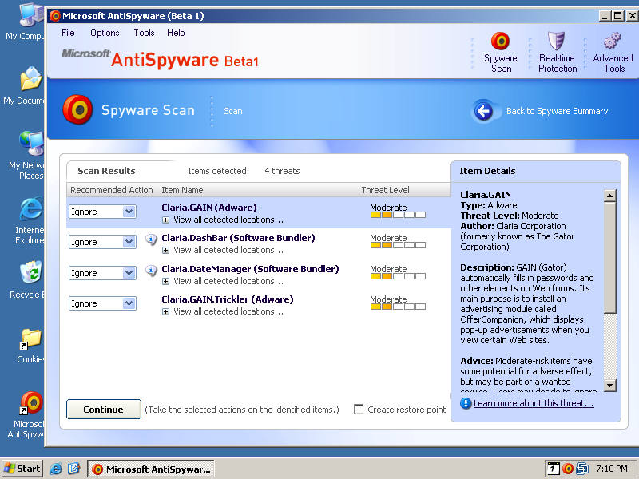Click threat level bar for Claria.GAIN (Adware)
Screen dimensions: 639x479
point(398,215)
